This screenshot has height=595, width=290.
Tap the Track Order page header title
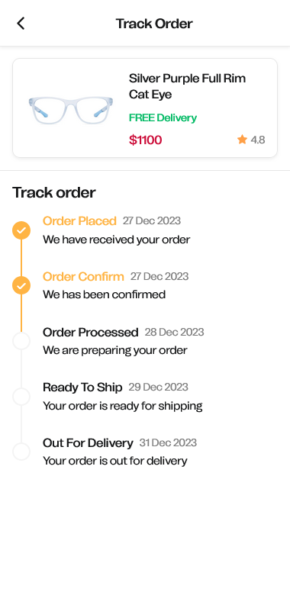click(x=154, y=24)
